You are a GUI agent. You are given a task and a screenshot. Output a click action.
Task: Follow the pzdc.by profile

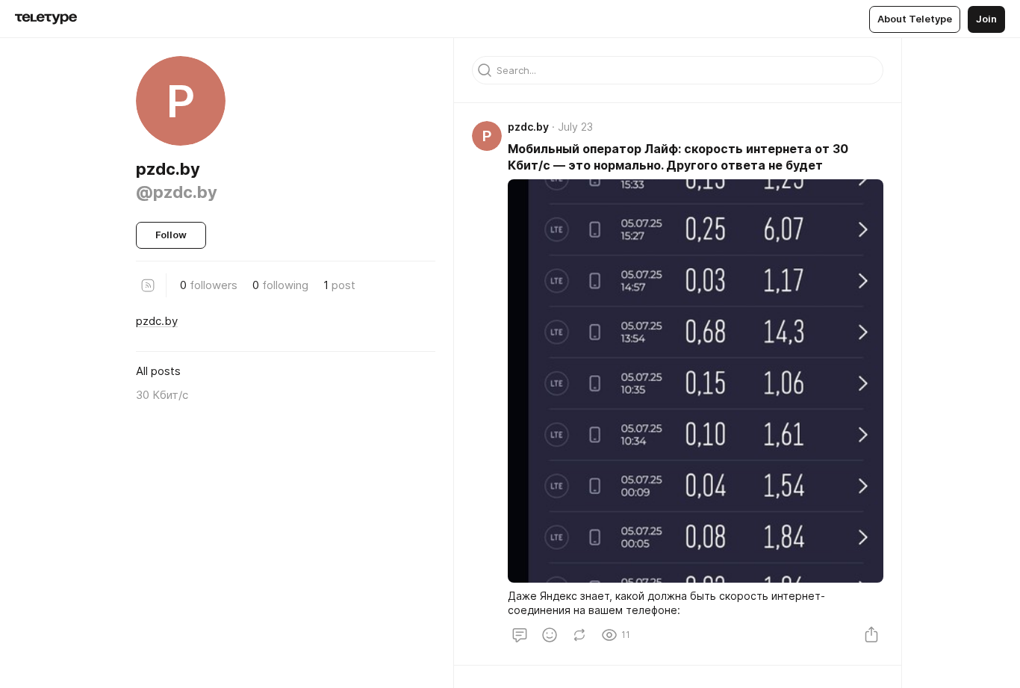(171, 235)
